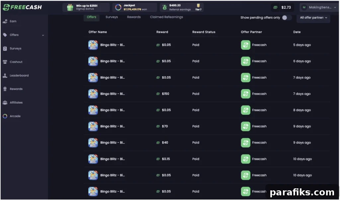
Task: Click the 8 days ago date
Action: pyautogui.click(x=302, y=110)
